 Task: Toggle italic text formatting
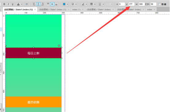point(8,4)
